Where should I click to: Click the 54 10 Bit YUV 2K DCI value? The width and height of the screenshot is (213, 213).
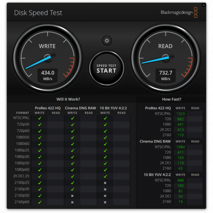(180, 196)
